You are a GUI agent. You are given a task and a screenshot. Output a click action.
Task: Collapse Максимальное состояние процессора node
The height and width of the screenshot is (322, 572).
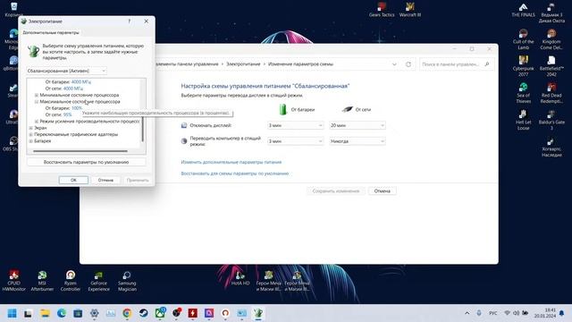point(37,101)
